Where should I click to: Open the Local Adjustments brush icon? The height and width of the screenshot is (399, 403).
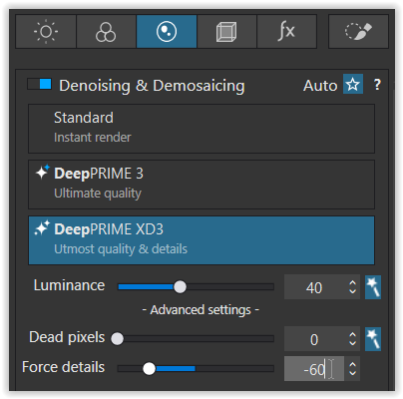coord(358,32)
